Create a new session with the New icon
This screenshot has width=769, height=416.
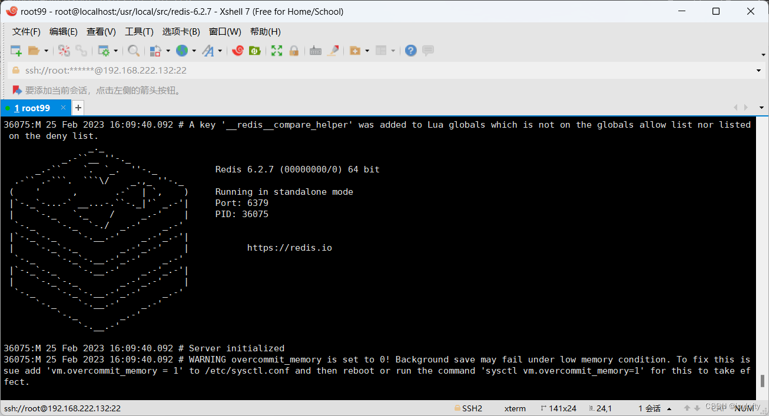(x=16, y=51)
